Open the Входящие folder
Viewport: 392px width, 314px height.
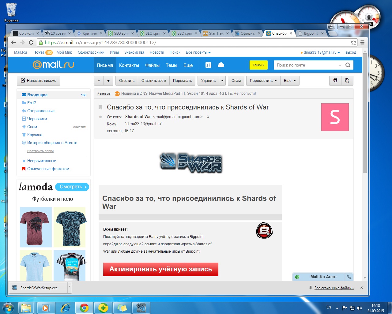tap(54, 95)
